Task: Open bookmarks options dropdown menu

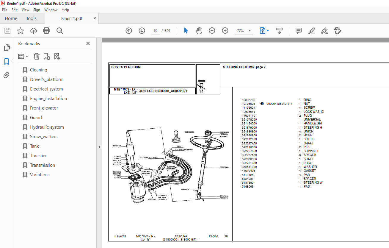Action: click(23, 56)
